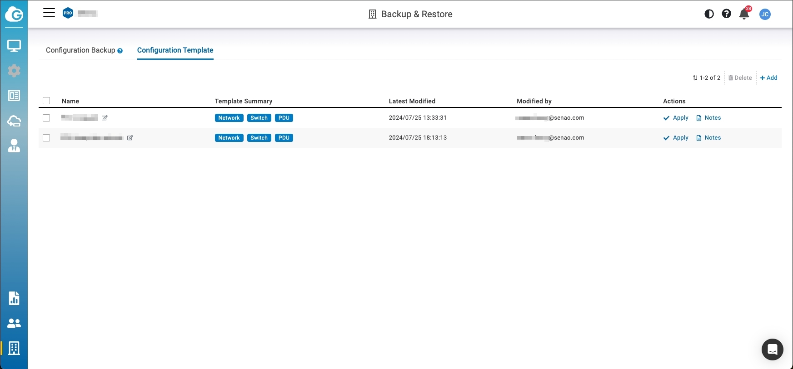
Task: Open the reports chart sidebar icon
Action: pyautogui.click(x=14, y=298)
